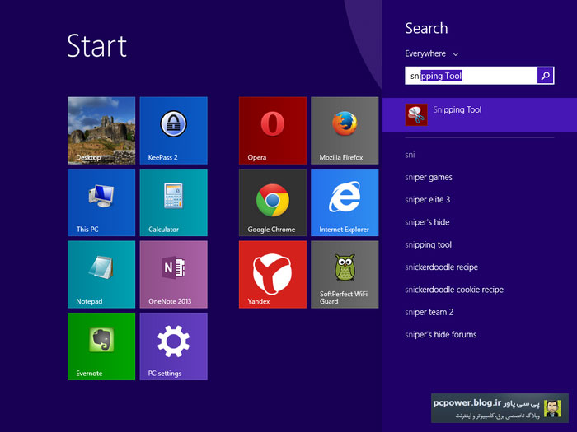Screen dimensions: 577x432
Task: Open the Calculator tile
Action: click(x=173, y=202)
